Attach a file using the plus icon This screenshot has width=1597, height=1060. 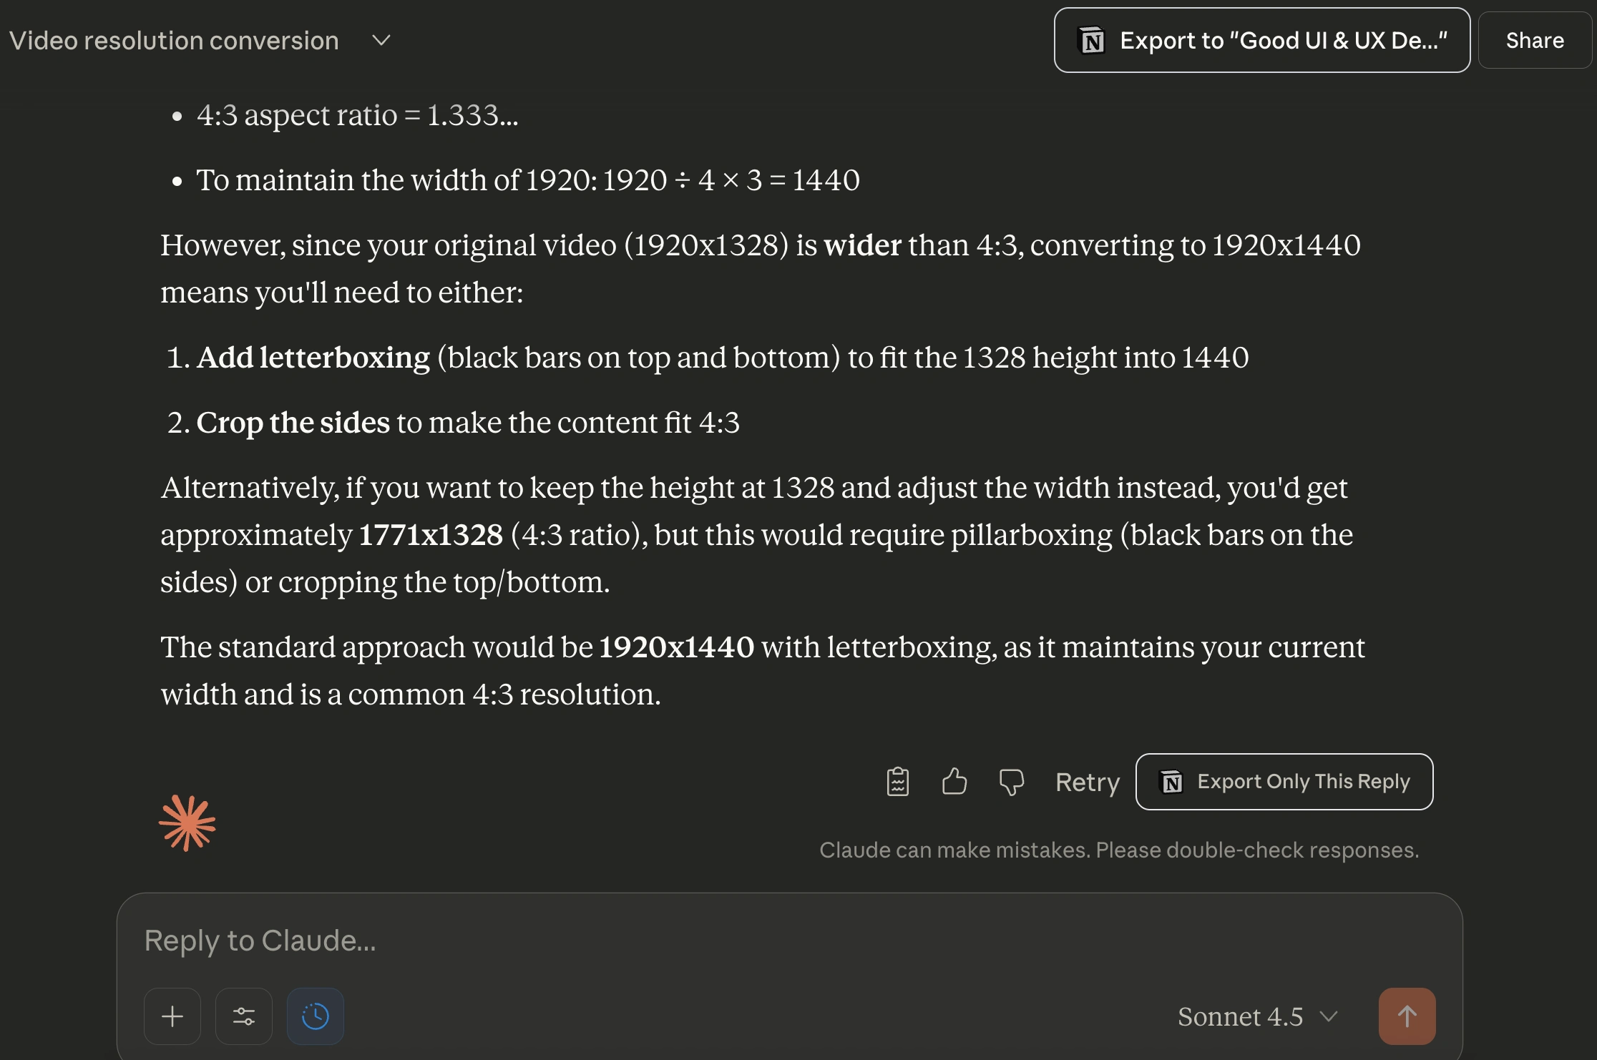[172, 1016]
